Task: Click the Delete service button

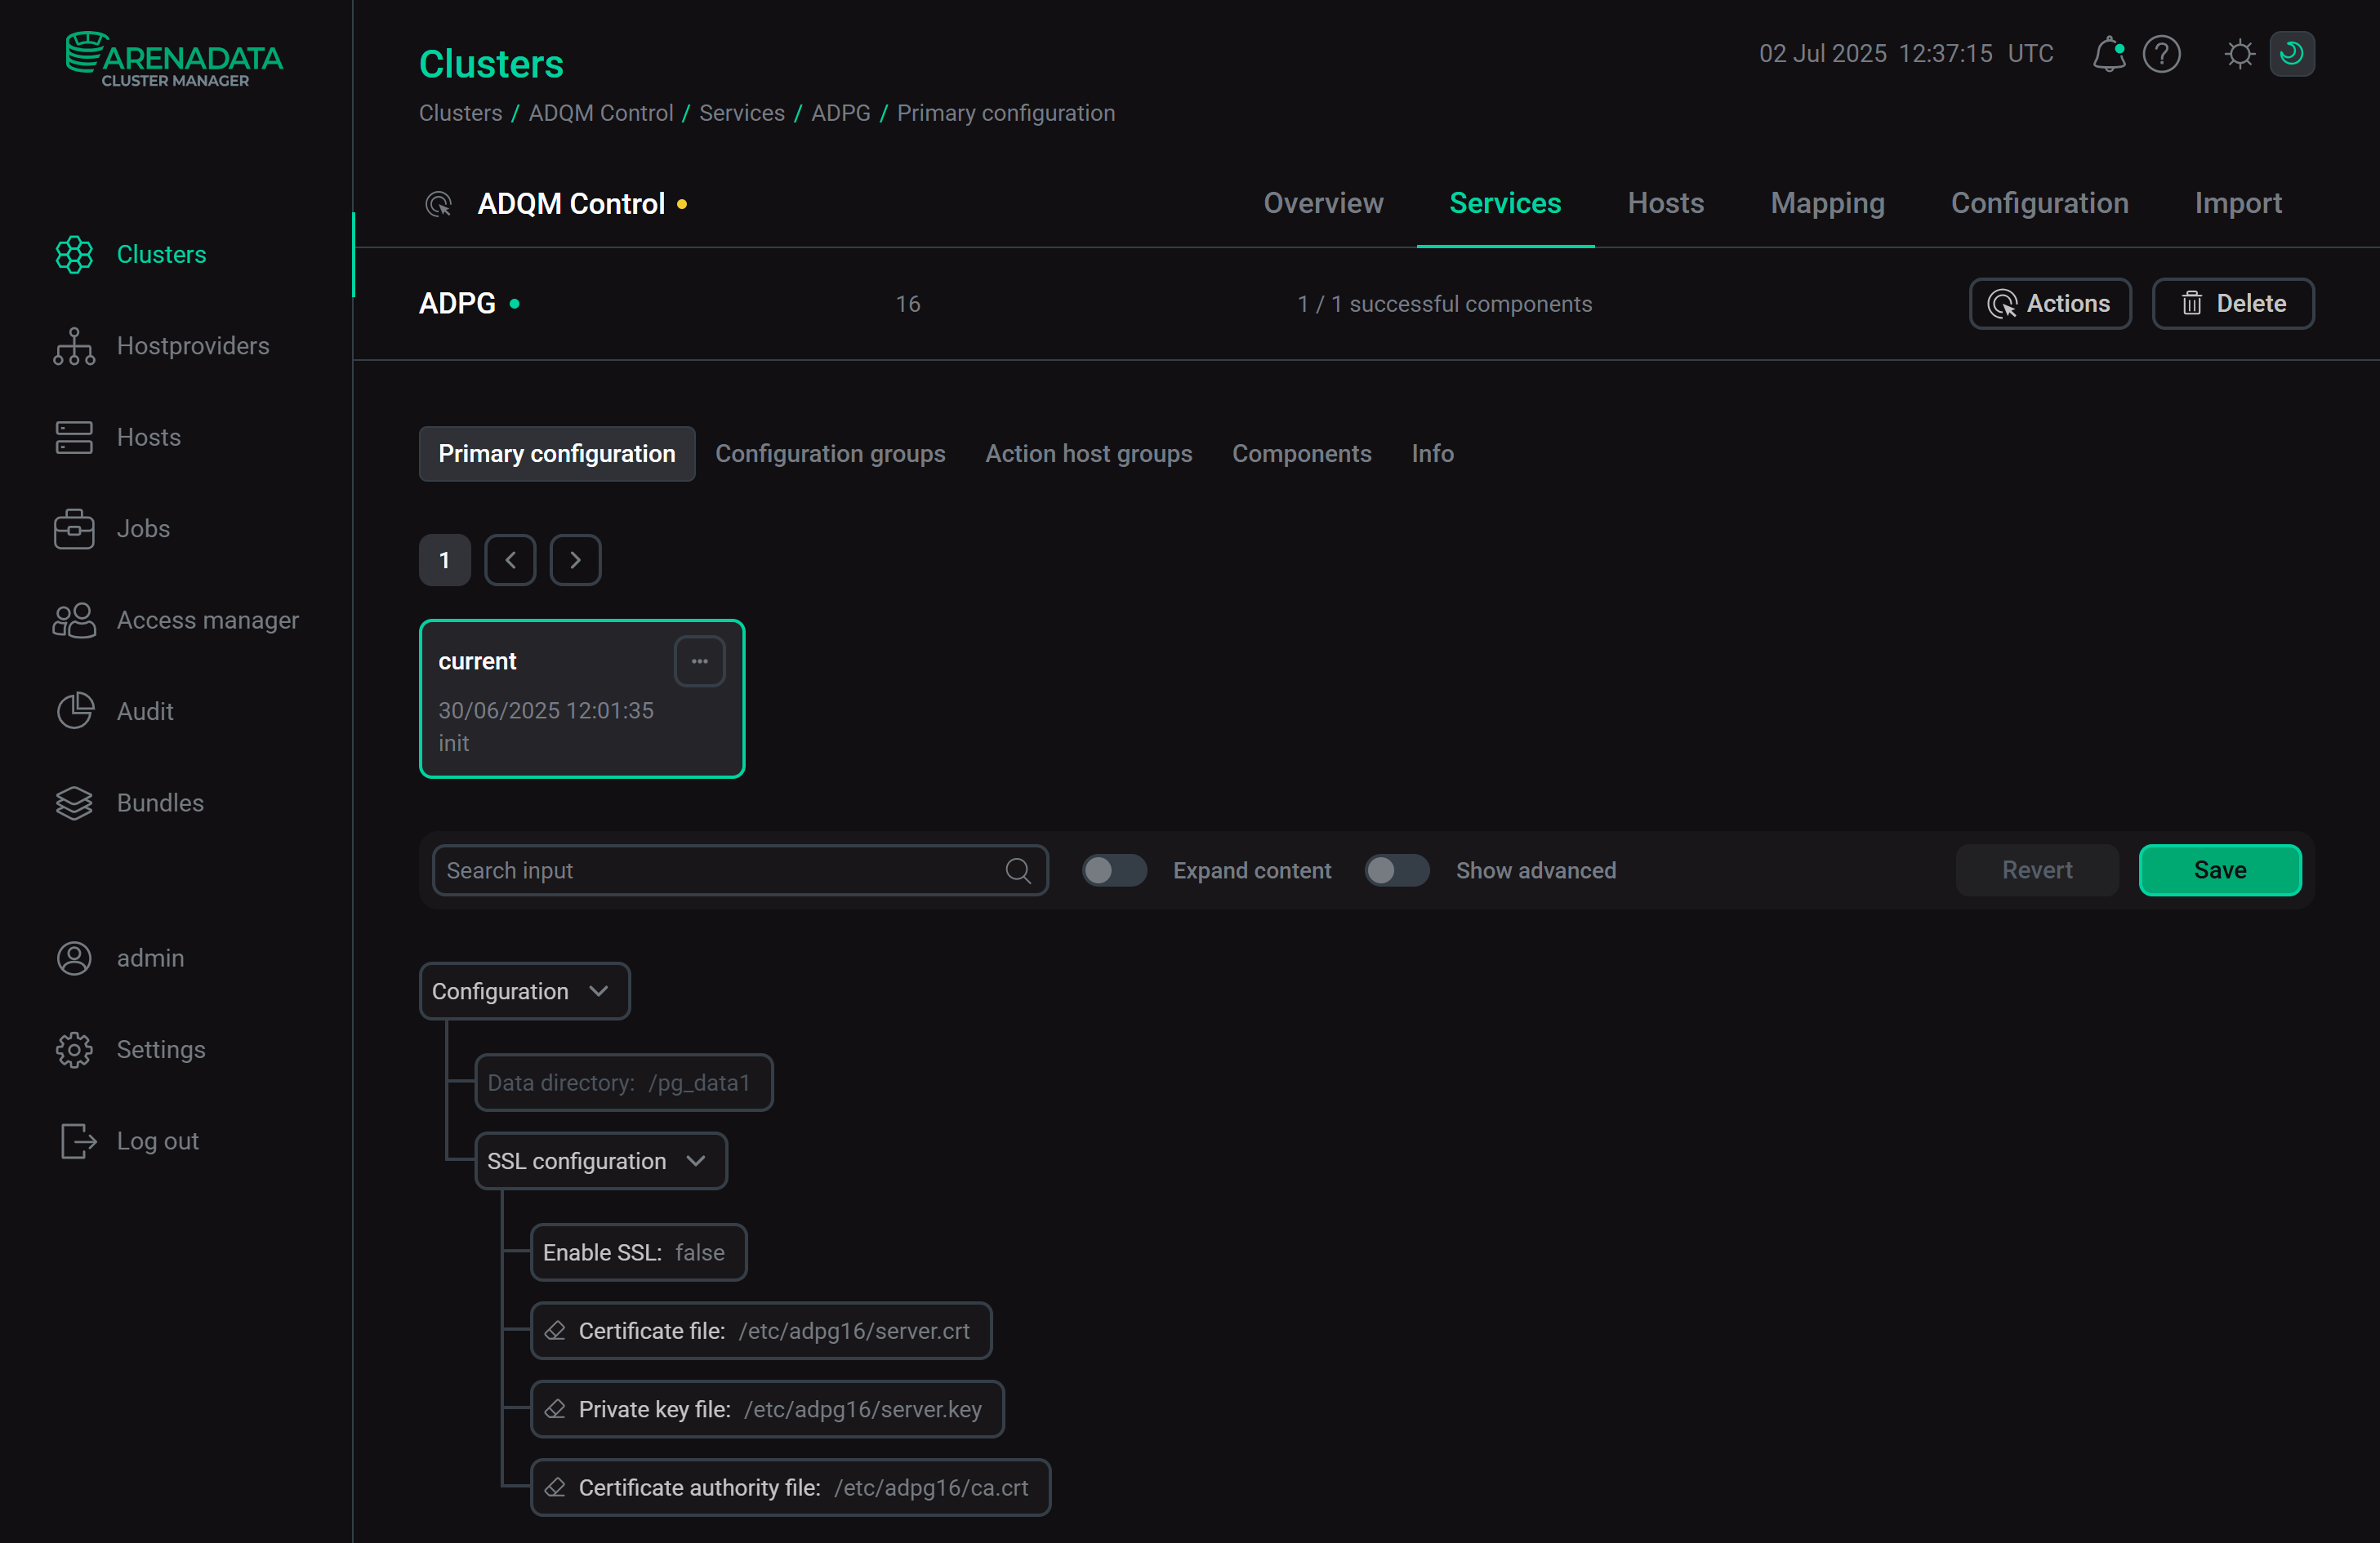Action: [x=2232, y=304]
